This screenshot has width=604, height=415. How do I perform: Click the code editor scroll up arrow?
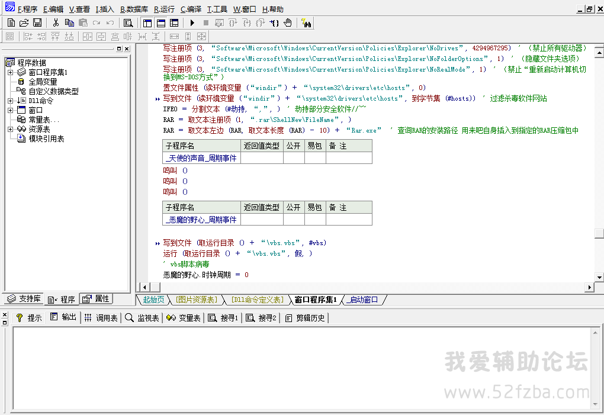click(x=599, y=52)
